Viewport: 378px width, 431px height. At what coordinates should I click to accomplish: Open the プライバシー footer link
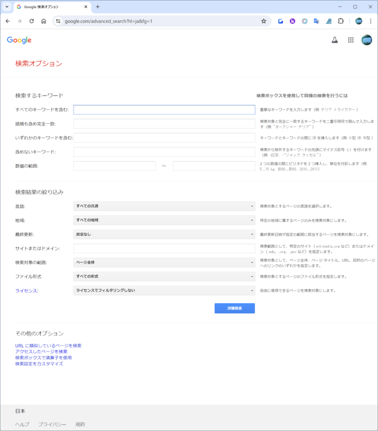coord(52,424)
